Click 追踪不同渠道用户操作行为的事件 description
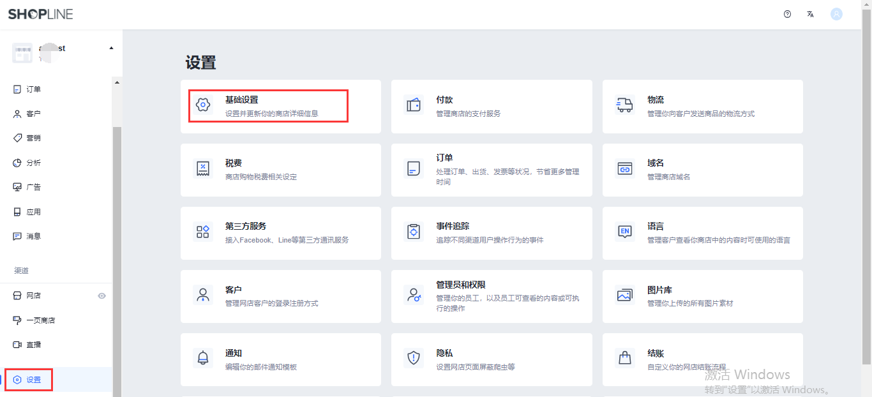 click(490, 240)
